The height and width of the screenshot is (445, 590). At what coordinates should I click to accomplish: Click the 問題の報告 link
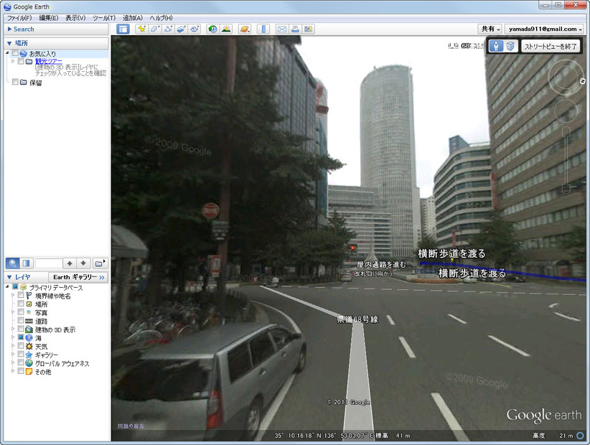pyautogui.click(x=131, y=426)
